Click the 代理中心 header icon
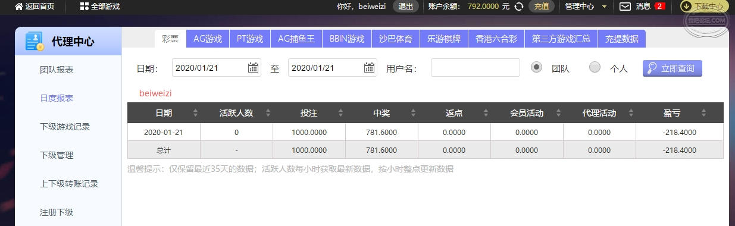 pyautogui.click(x=35, y=42)
